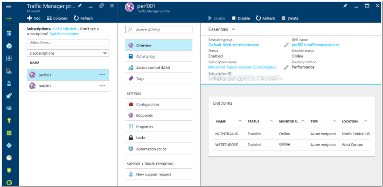Viewport: 383px width, 187px height.
Task: Click the North Central US location cell
Action: [x=356, y=134]
